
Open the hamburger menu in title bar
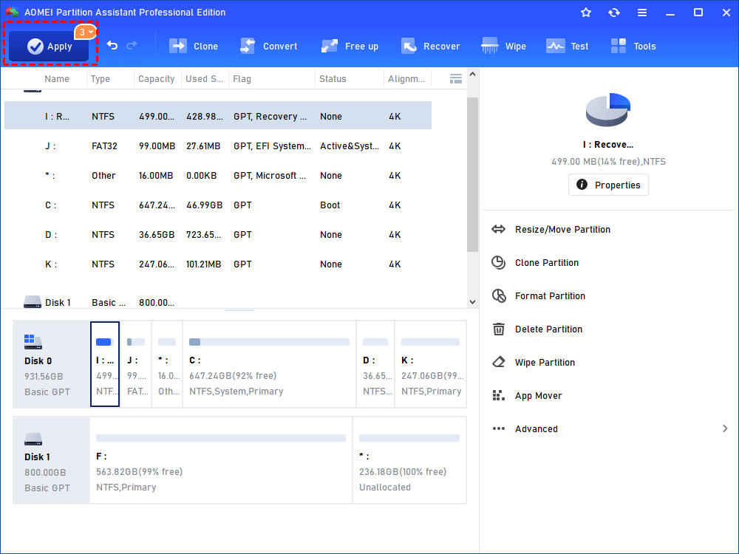click(x=642, y=13)
